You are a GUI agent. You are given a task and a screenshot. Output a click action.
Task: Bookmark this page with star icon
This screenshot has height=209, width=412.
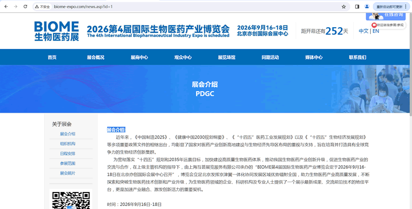pyautogui.click(x=344, y=7)
